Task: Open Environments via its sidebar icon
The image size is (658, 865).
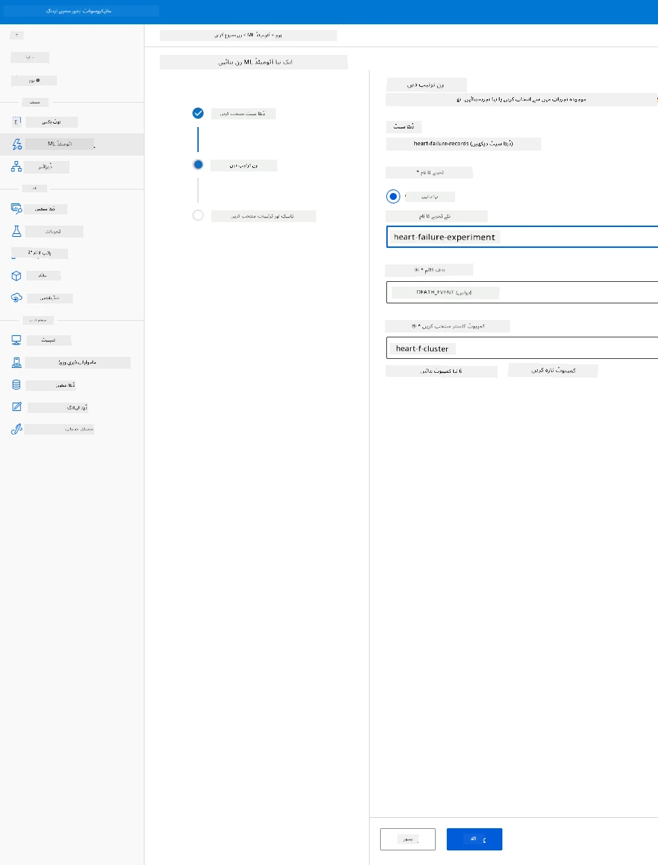Action: coord(17,362)
